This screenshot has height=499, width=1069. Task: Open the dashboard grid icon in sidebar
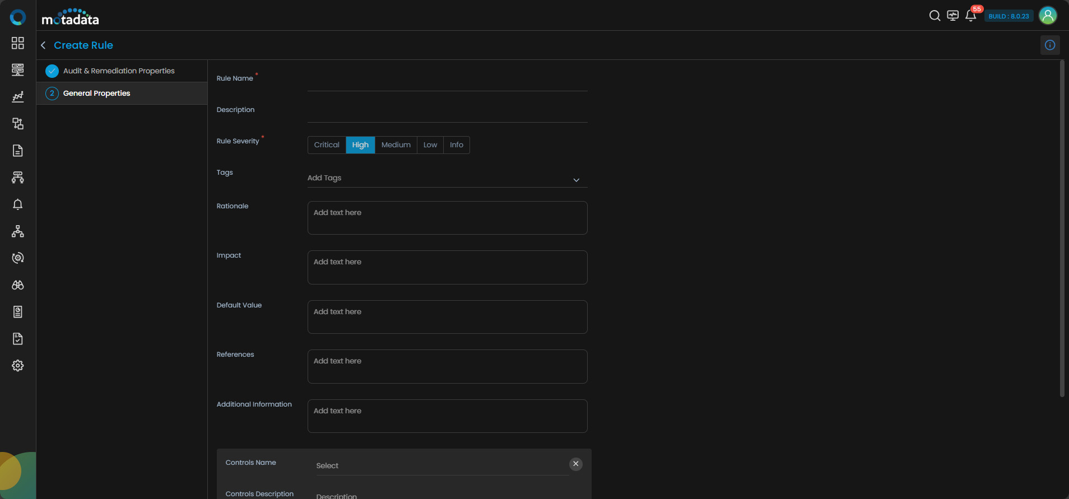(18, 43)
